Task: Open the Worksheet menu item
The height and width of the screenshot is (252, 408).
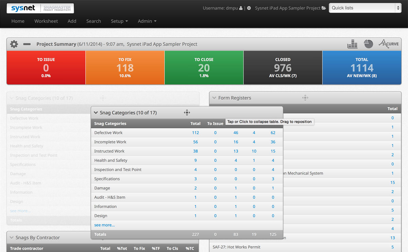Action: click(46, 21)
